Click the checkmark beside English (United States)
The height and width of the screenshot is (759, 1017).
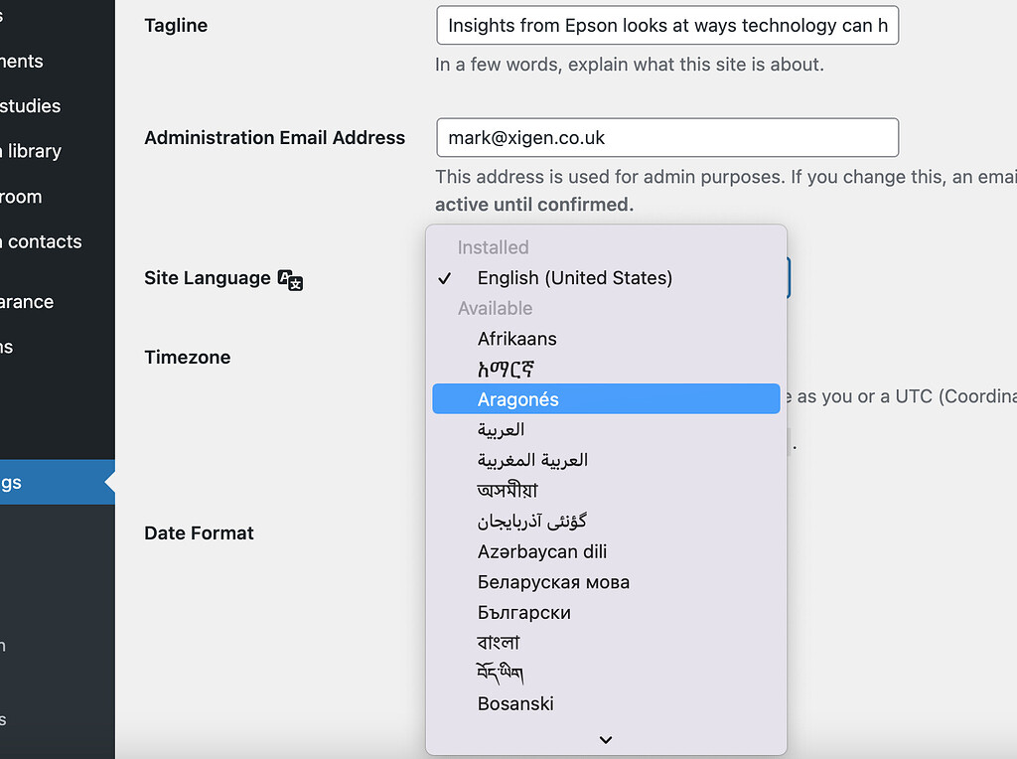pos(444,278)
